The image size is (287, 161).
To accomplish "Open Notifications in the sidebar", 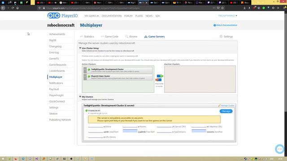I will pos(56,83).
